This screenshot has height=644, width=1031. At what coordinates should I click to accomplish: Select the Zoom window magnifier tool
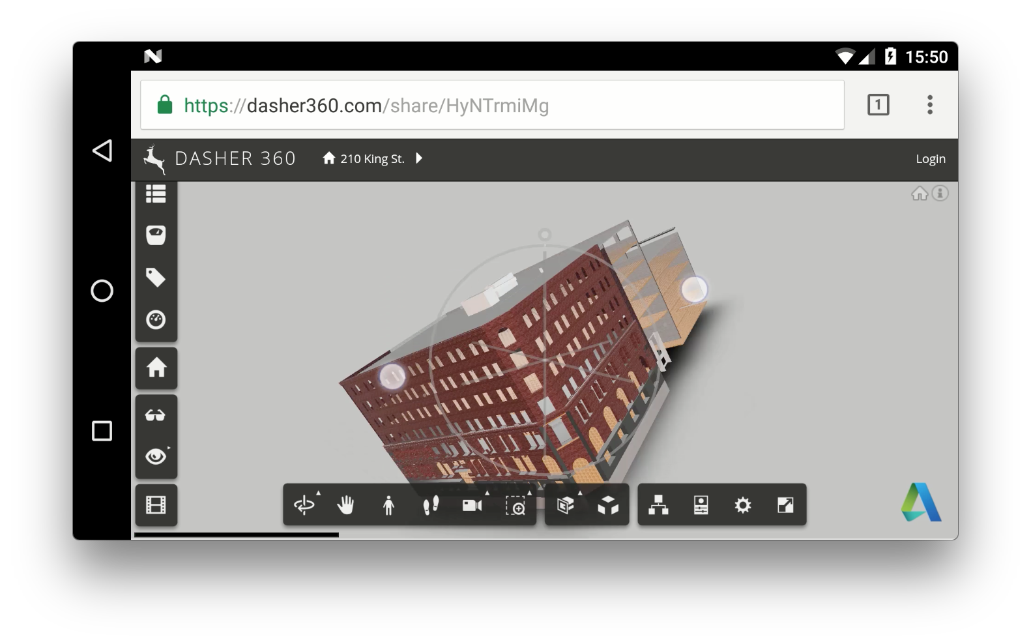[515, 506]
